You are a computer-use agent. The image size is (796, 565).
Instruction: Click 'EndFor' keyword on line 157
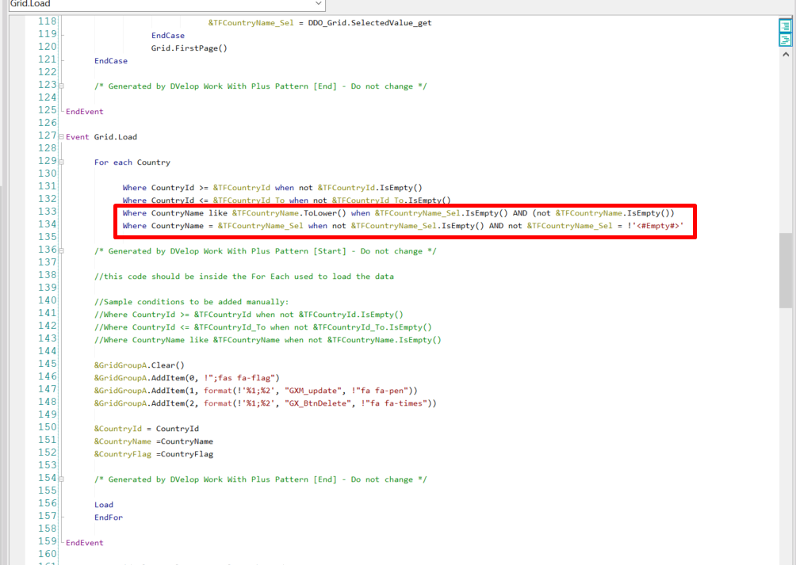pos(108,517)
